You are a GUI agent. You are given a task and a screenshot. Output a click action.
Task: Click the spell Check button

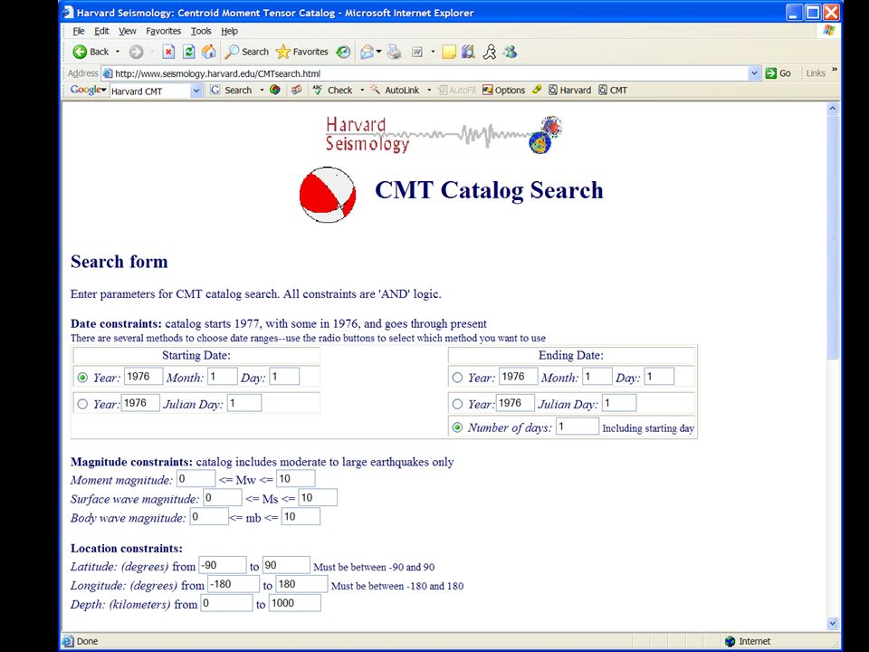332,90
